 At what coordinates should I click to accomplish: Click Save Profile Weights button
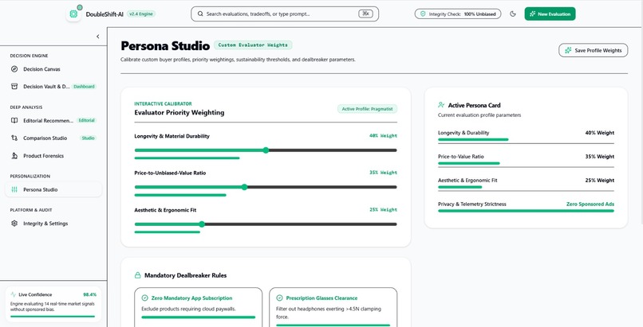pos(593,50)
